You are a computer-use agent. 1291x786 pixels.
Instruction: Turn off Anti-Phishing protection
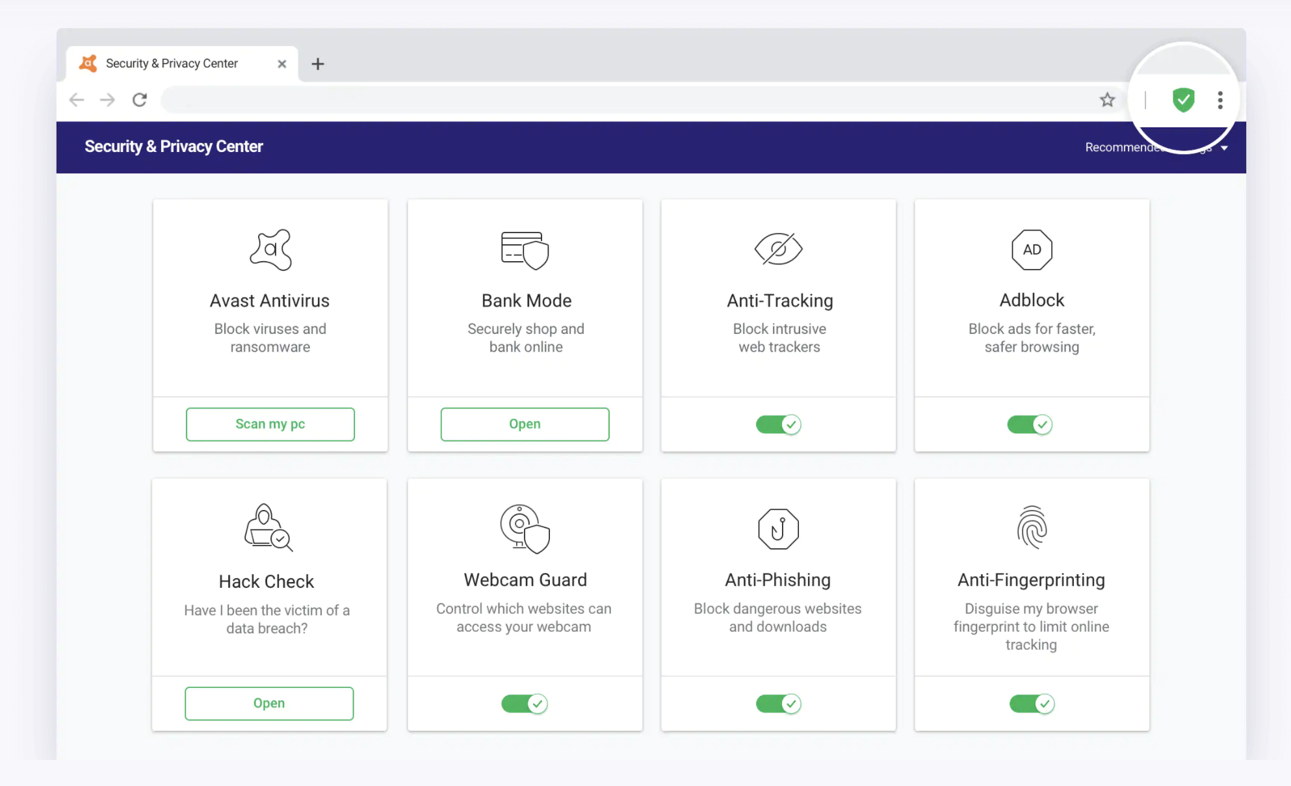point(778,704)
